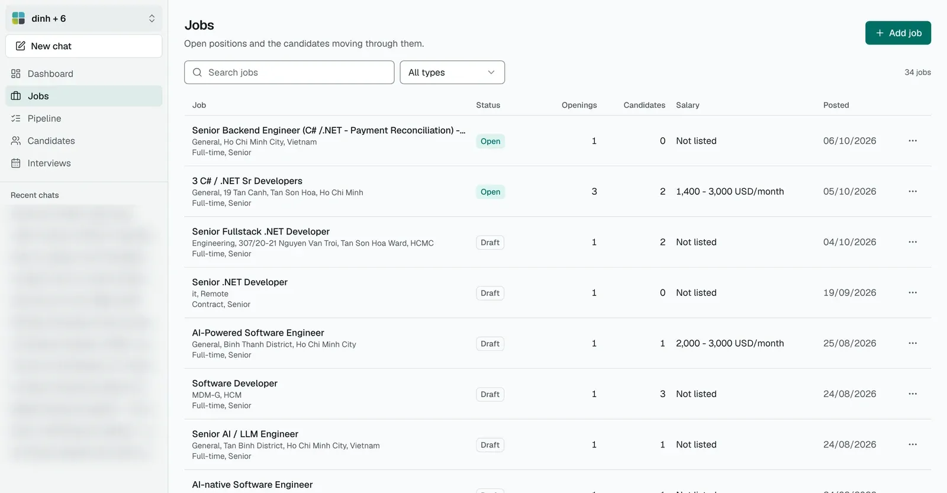The image size is (947, 493).
Task: Click the Posted column header
Action: click(836, 105)
